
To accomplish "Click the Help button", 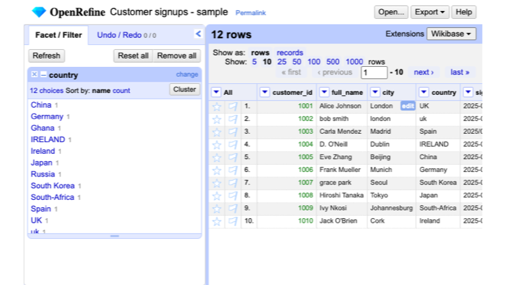I will pyautogui.click(x=464, y=12).
